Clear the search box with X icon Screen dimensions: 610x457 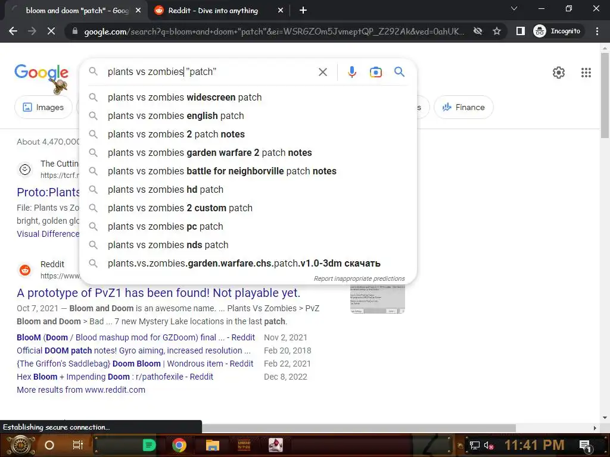[322, 72]
